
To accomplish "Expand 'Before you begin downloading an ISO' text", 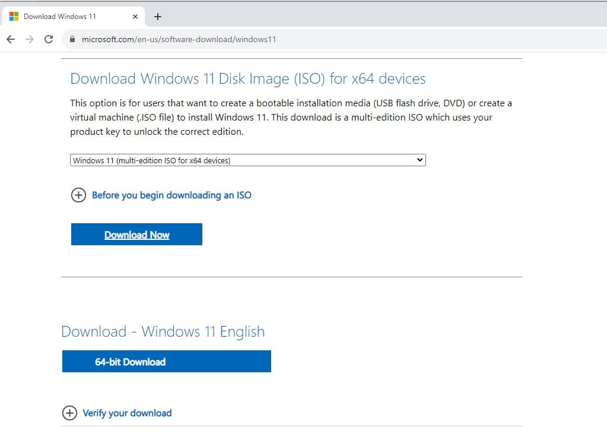I will point(171,195).
